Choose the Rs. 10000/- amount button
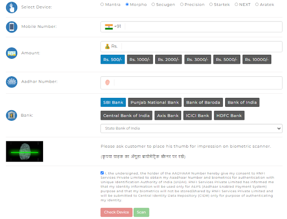 click(257, 59)
